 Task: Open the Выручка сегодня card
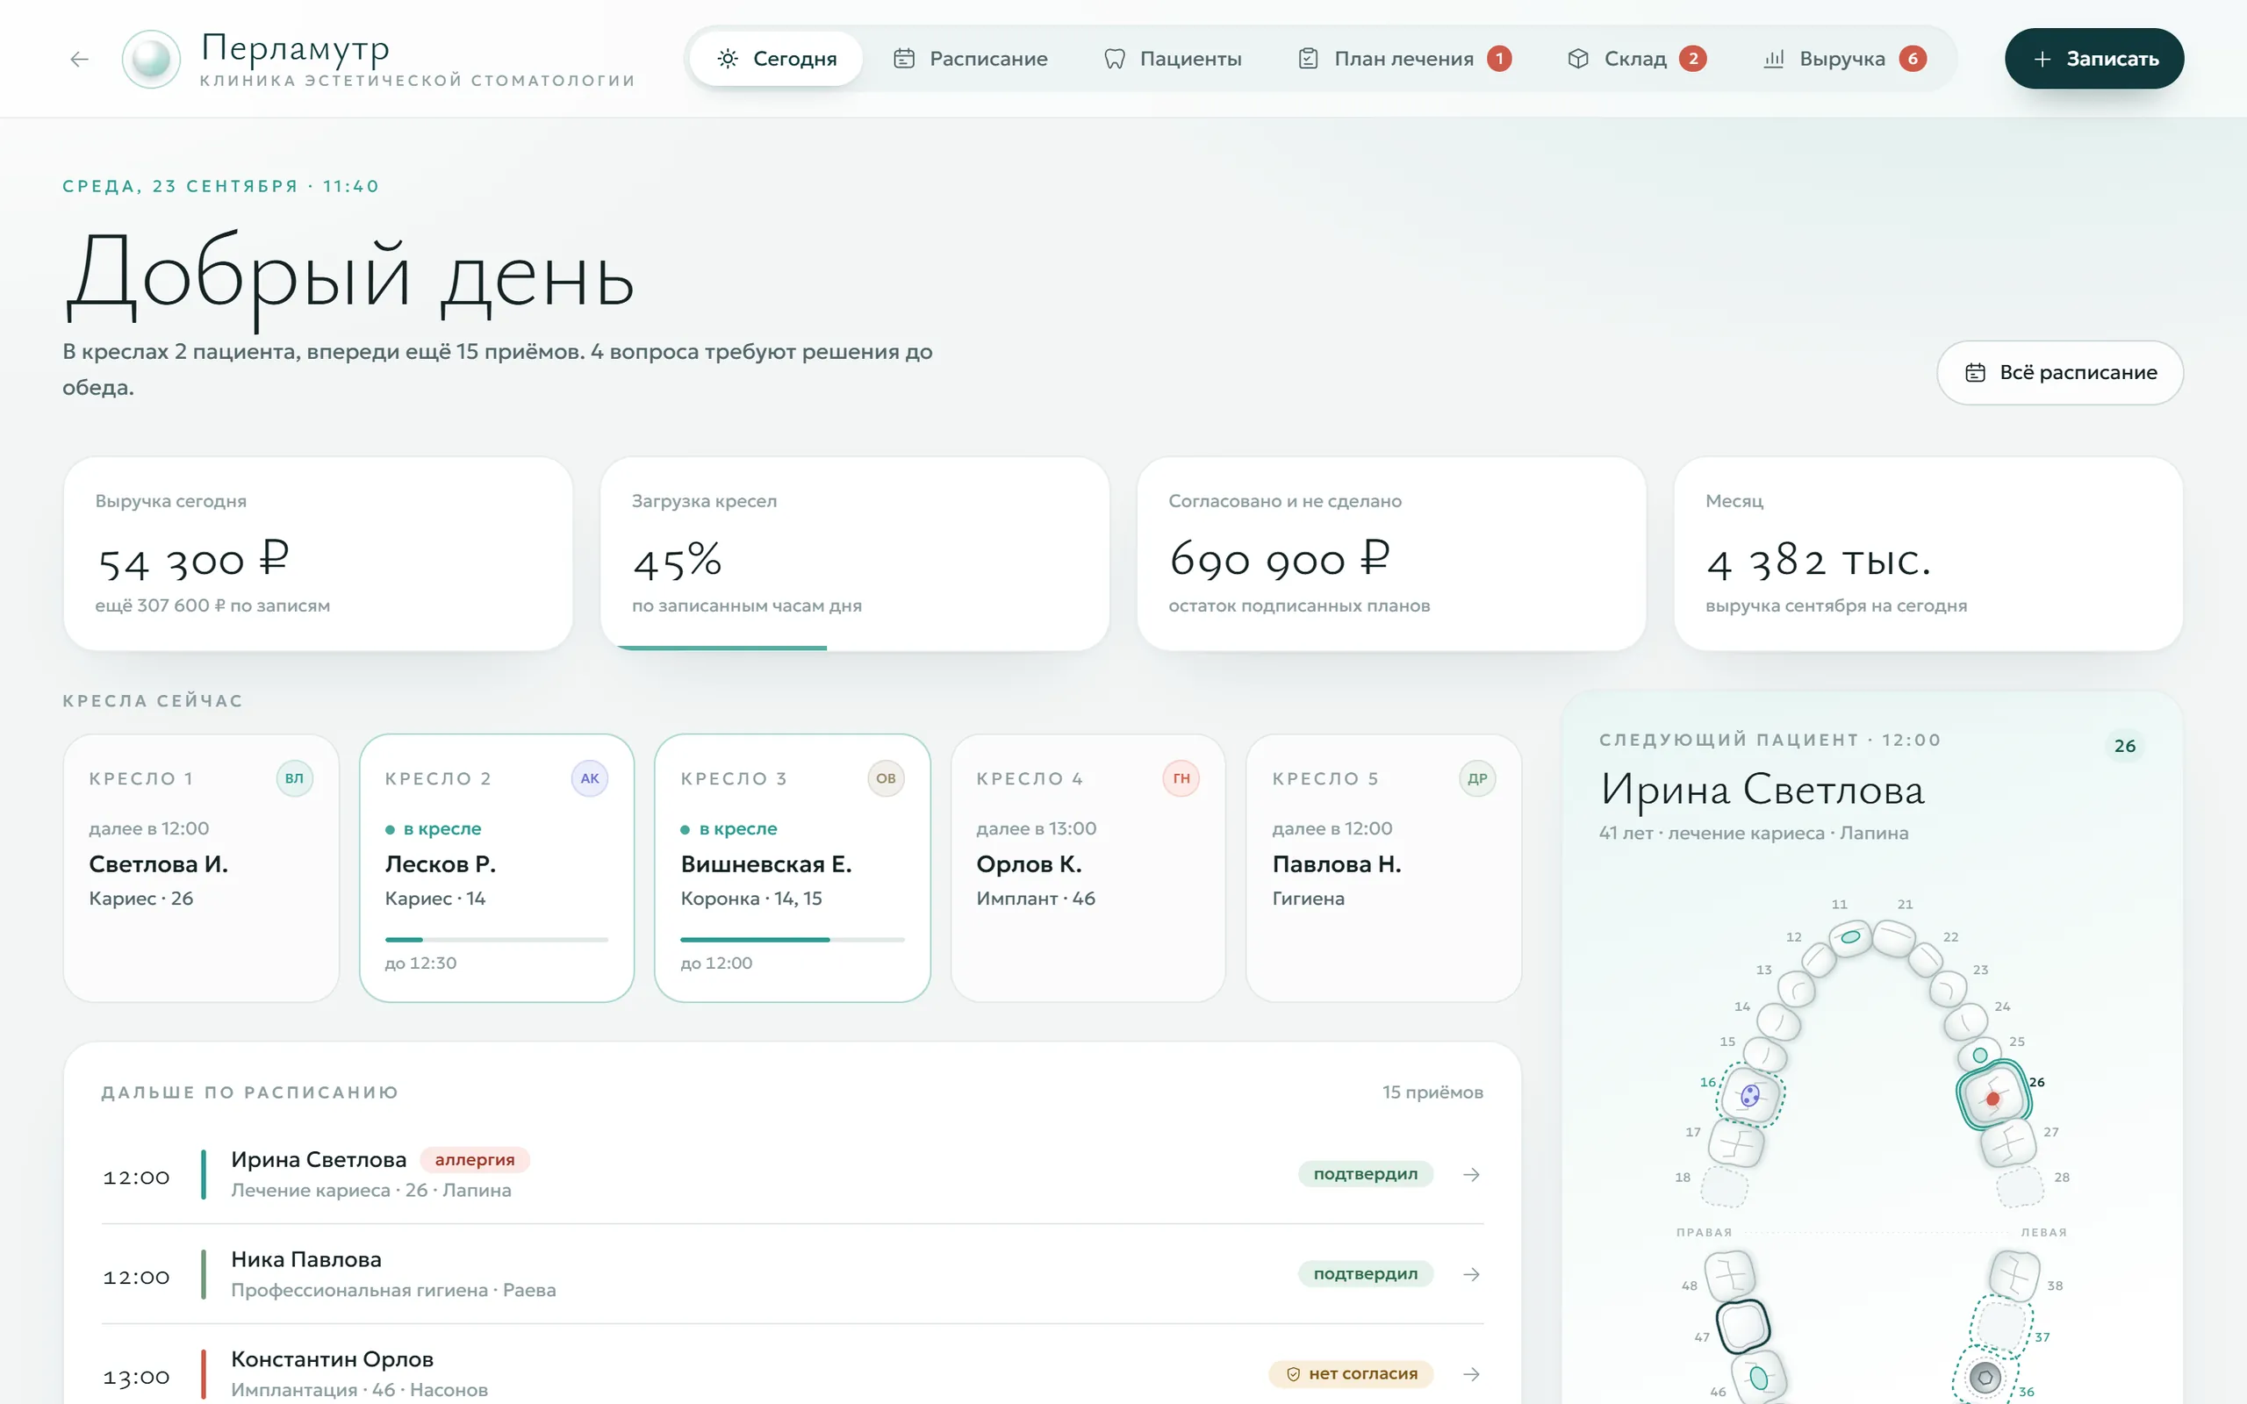tap(318, 554)
